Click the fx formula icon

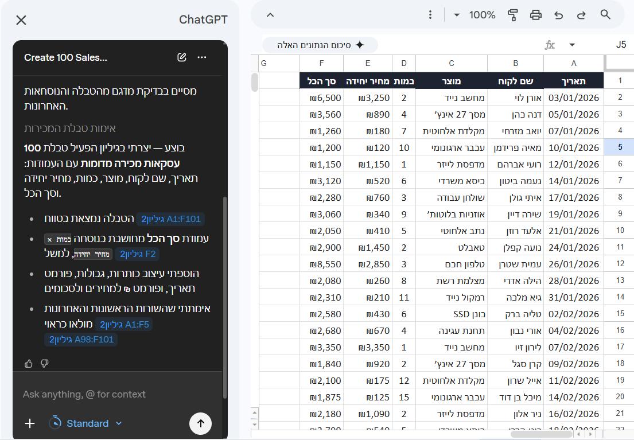pyautogui.click(x=550, y=45)
